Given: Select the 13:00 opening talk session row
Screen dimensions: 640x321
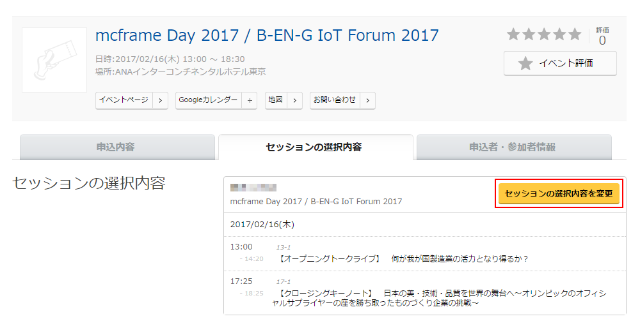Looking at the screenshot, I should tap(424, 253).
